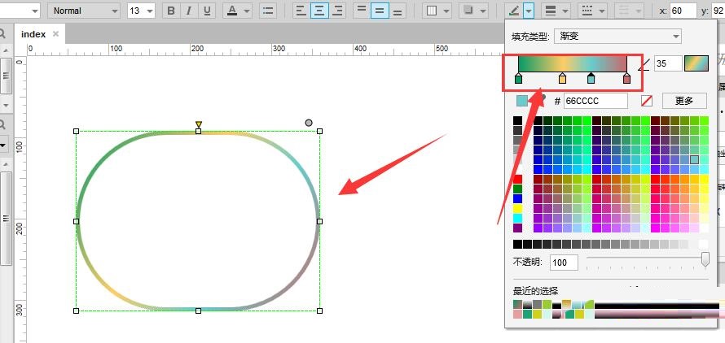The width and height of the screenshot is (725, 343).
Task: Select the yellow gradient stop
Action: pos(562,79)
